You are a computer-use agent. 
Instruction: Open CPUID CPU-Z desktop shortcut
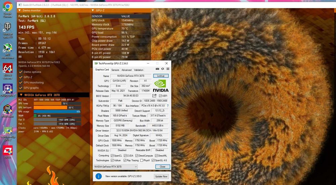[x=8, y=90]
